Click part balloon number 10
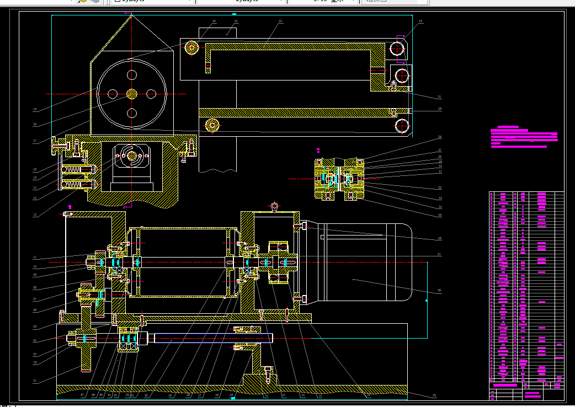The width and height of the screenshot is (575, 407). pyautogui.click(x=35, y=267)
